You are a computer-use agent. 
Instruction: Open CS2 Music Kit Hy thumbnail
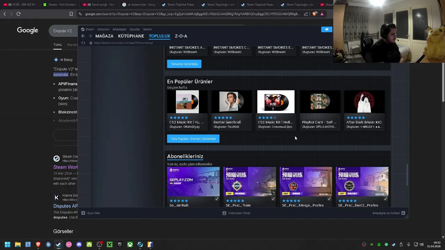pos(187,102)
